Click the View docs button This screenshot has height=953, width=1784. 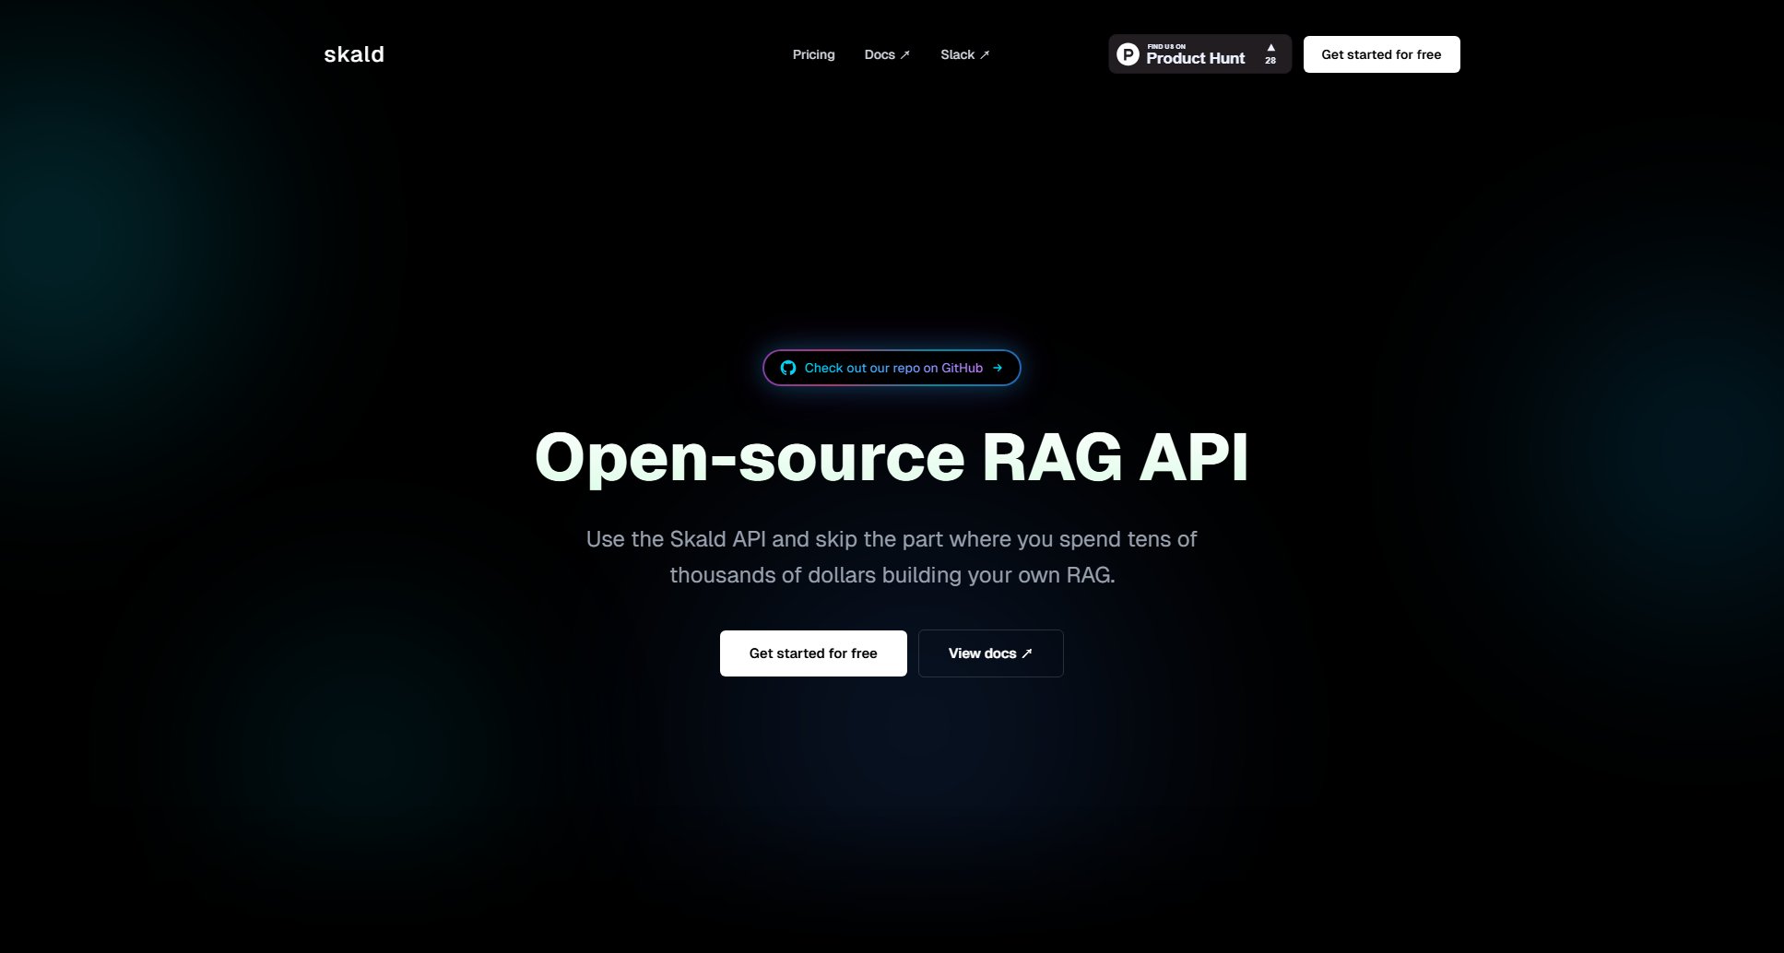tap(990, 653)
